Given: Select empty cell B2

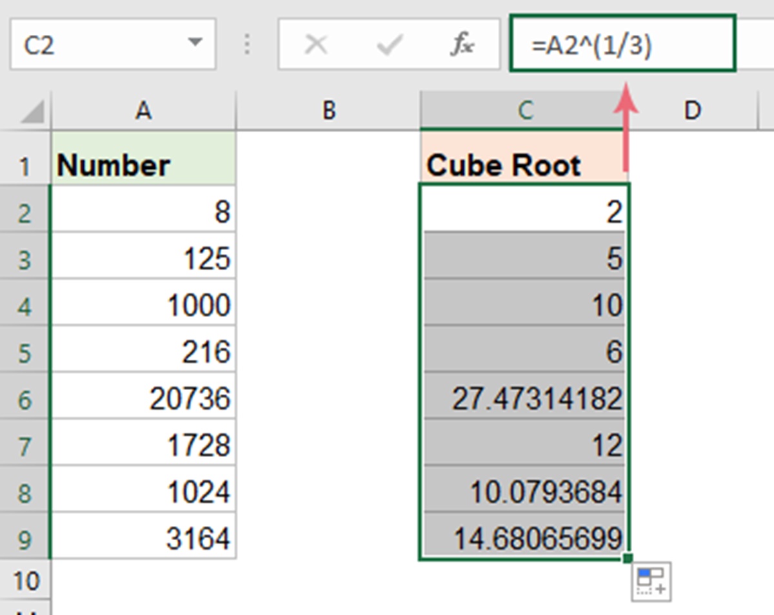Looking at the screenshot, I should 328,209.
